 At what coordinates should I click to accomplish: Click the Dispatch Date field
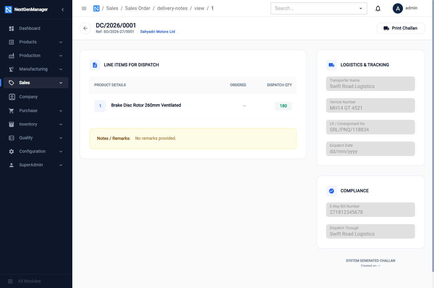tap(370, 149)
